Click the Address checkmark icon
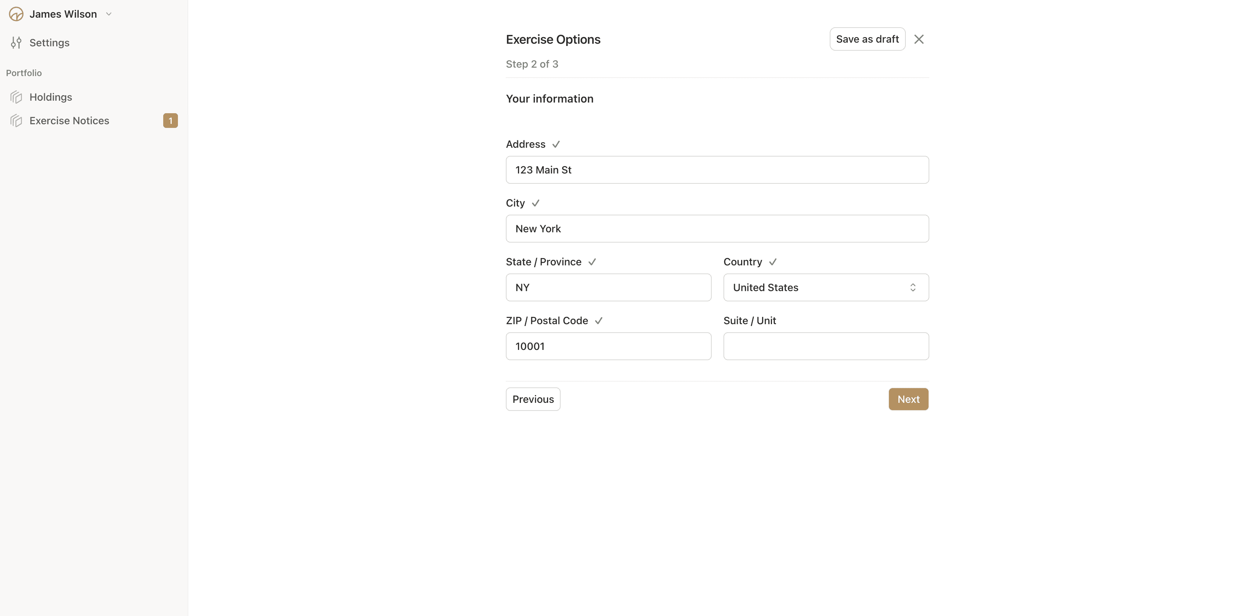Screen dimensions: 1244x616 click(x=556, y=144)
